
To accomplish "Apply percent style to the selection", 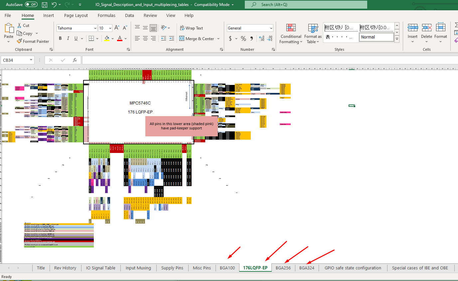I will point(243,38).
